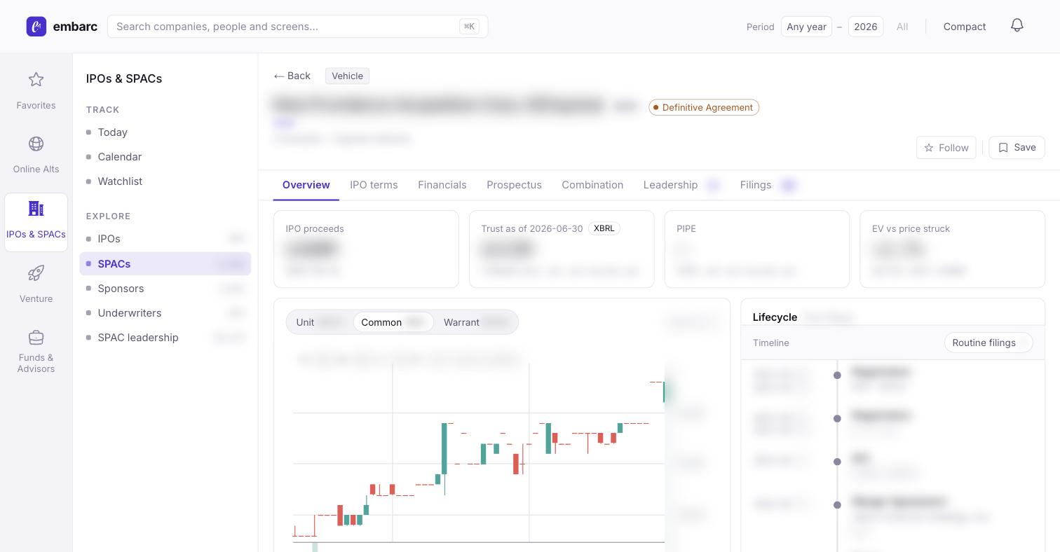1060x552 pixels.
Task: Open Watchlist in Track list
Action: [165, 181]
